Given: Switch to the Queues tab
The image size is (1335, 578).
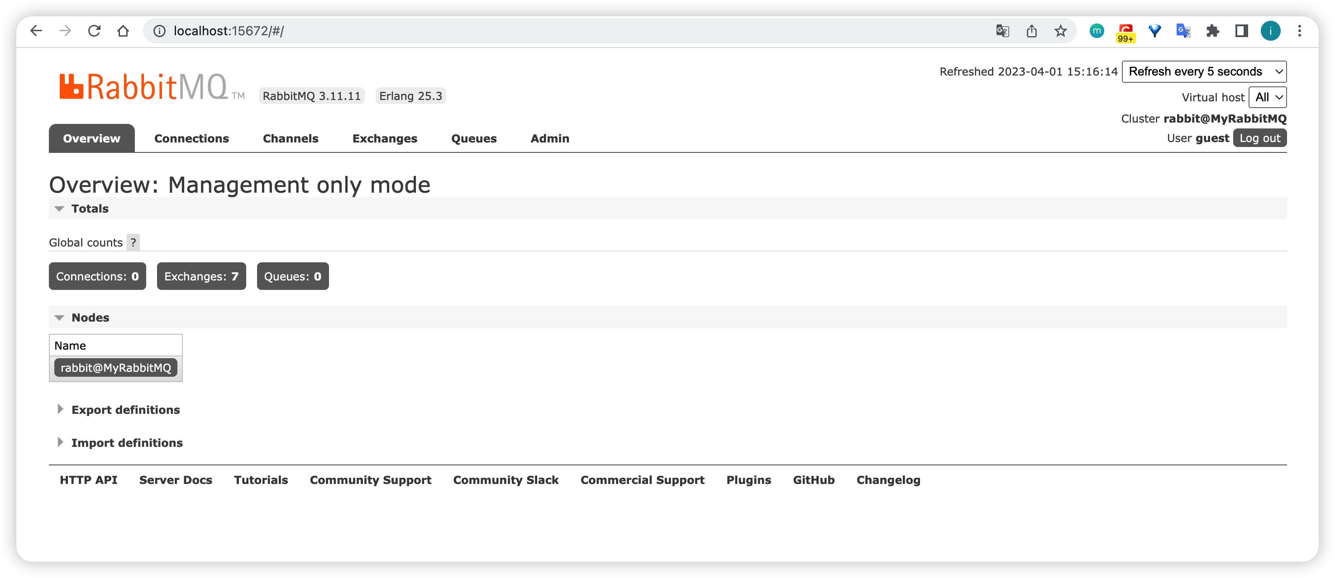Looking at the screenshot, I should 474,138.
